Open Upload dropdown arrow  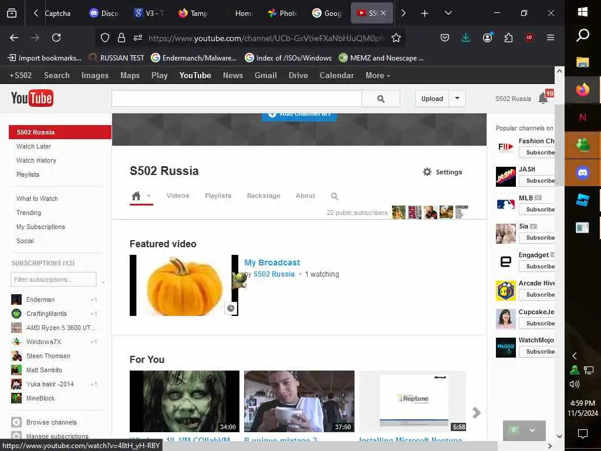coord(457,99)
